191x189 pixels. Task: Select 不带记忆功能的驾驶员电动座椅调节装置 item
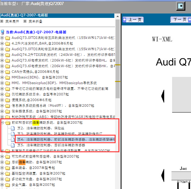click(60, 89)
